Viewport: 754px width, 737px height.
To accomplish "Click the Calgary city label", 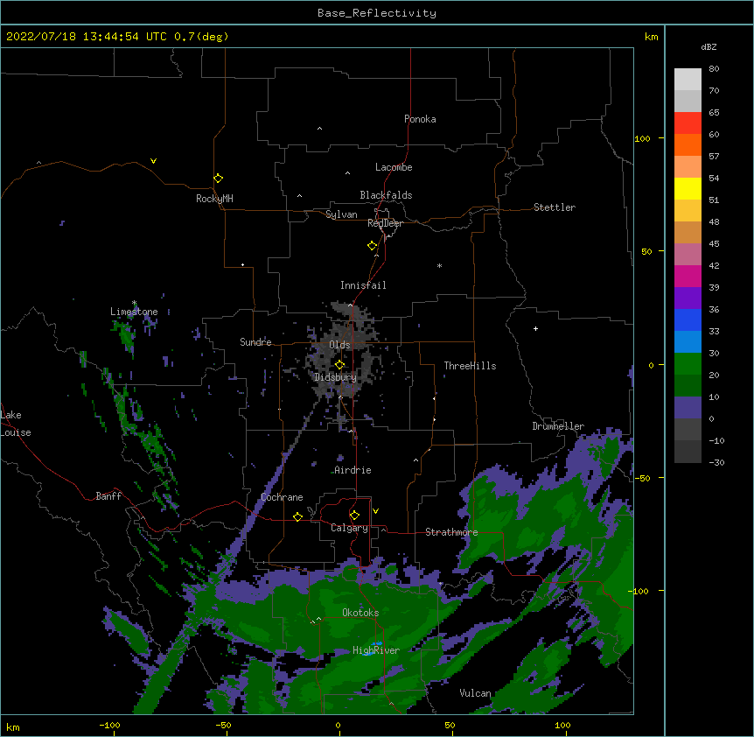I will coord(349,528).
